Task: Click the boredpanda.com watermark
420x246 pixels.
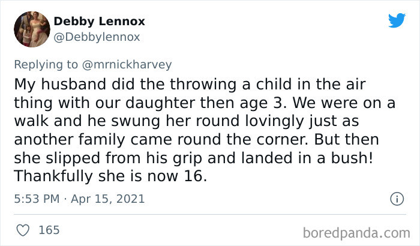Action: coord(356,233)
